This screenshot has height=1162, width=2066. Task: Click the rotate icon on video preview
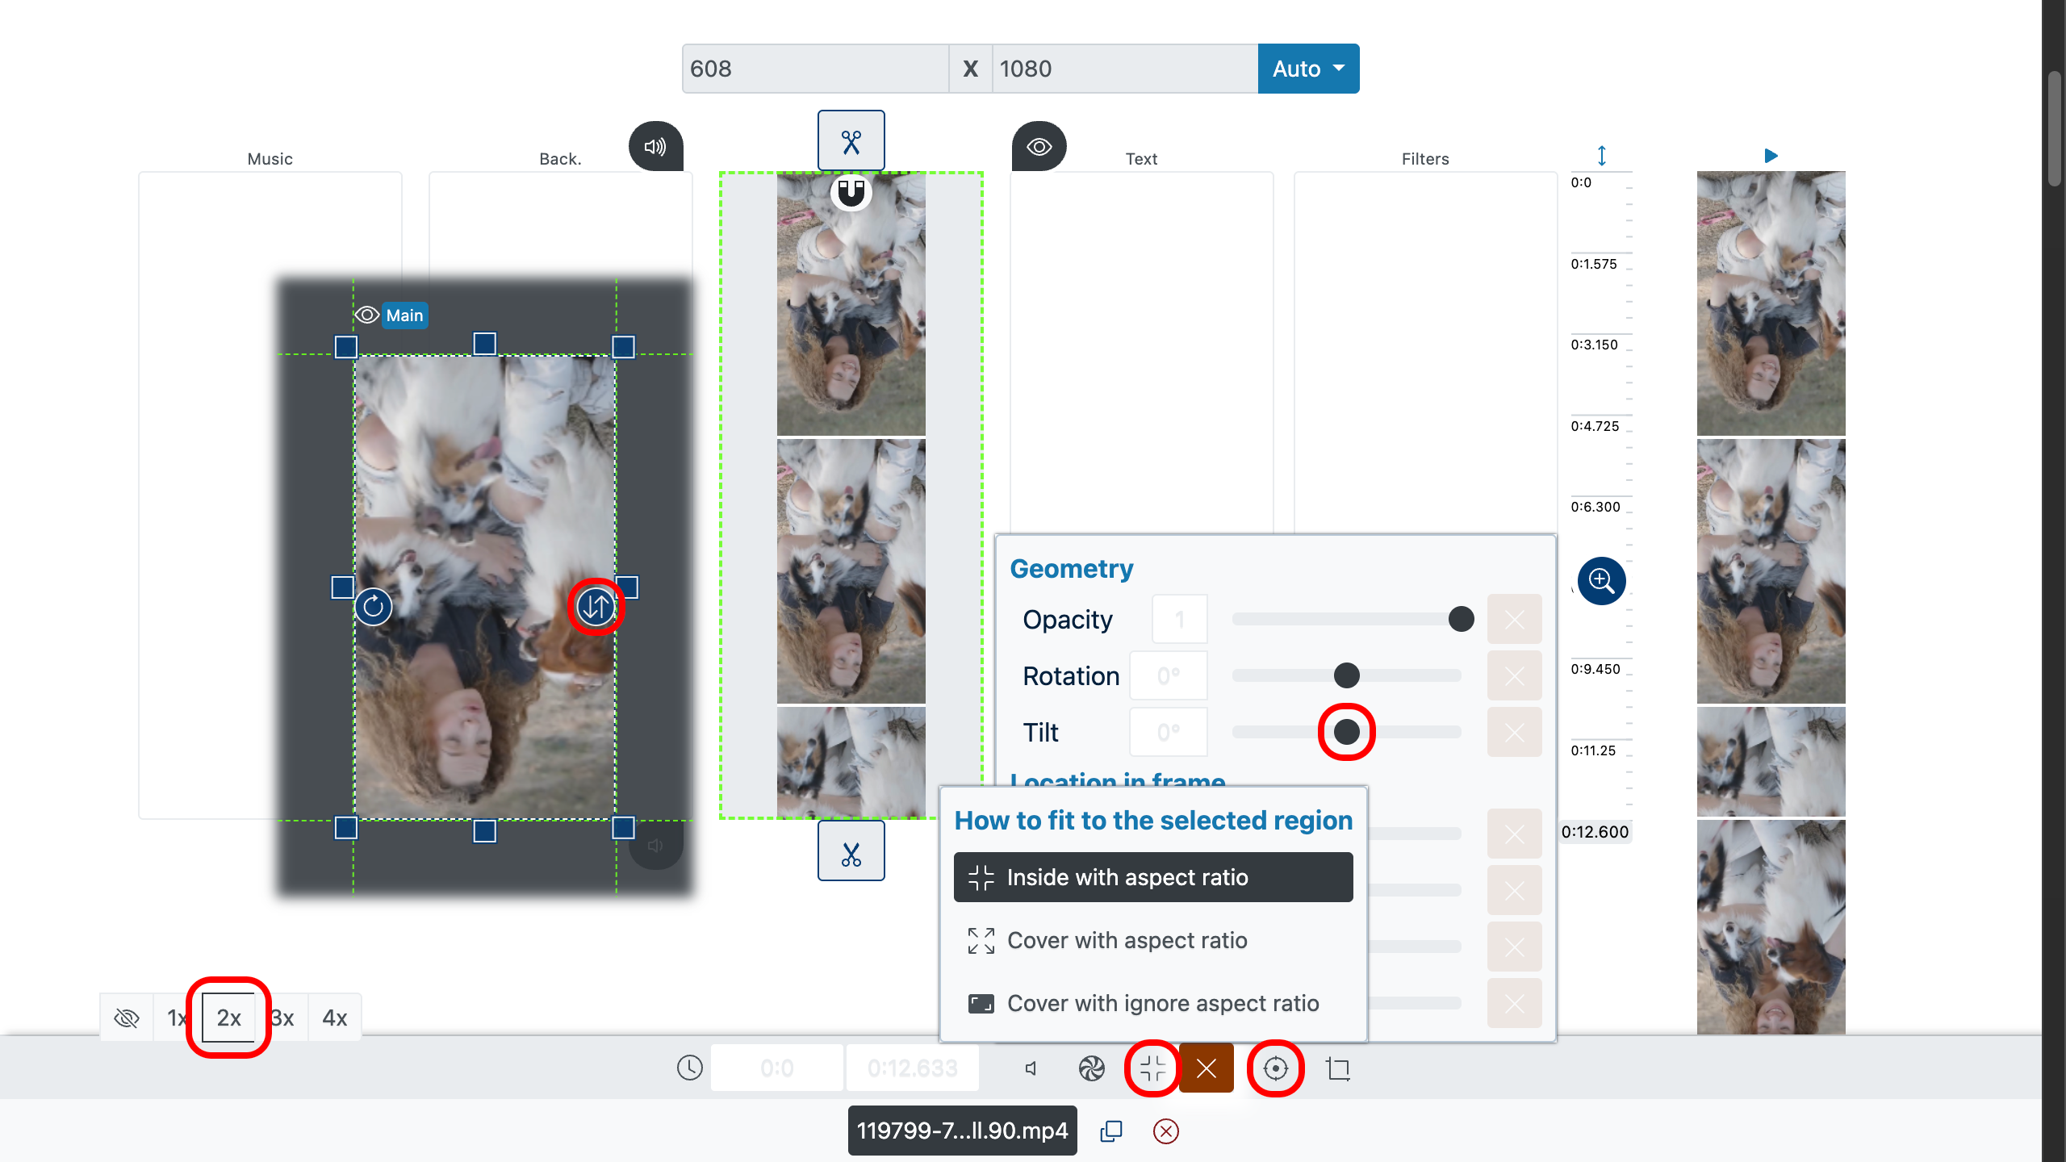tap(374, 606)
